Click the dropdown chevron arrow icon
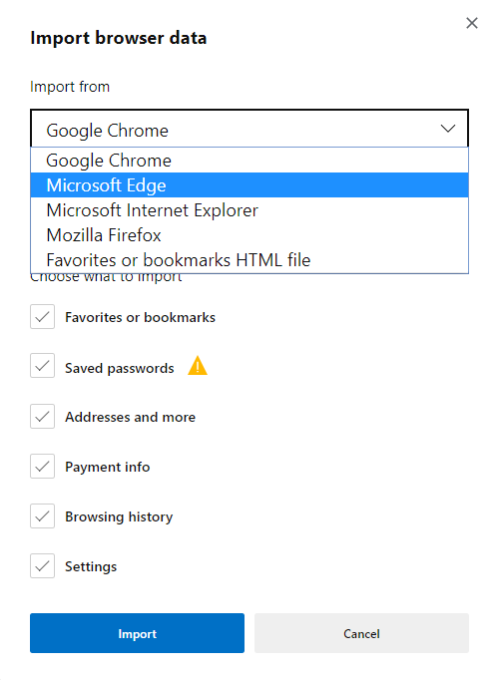The image size is (496, 680). 448,129
